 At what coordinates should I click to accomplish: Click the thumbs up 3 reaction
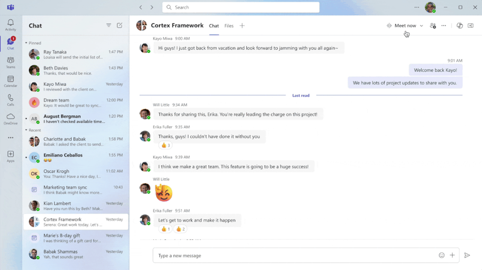coord(165,145)
